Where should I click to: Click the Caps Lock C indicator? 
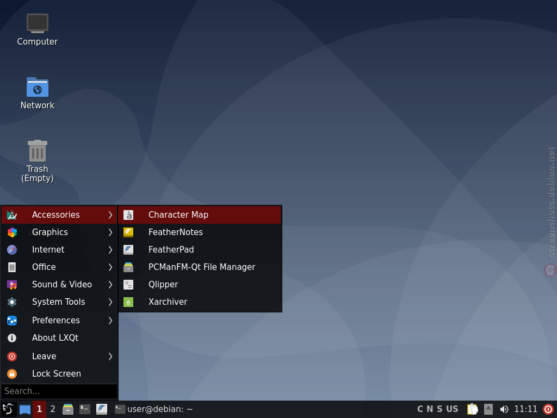(420, 409)
